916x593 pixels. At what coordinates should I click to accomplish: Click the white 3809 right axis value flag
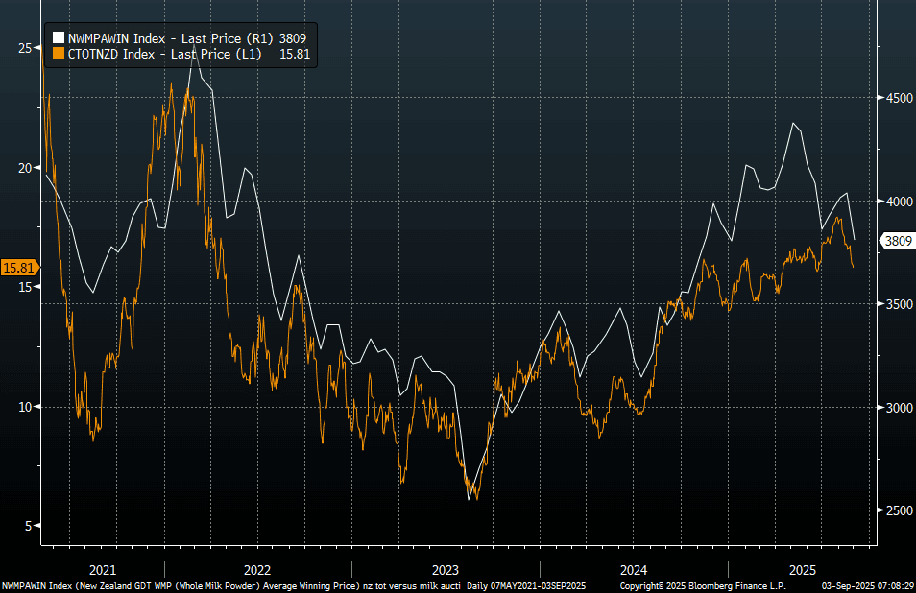pyautogui.click(x=898, y=241)
